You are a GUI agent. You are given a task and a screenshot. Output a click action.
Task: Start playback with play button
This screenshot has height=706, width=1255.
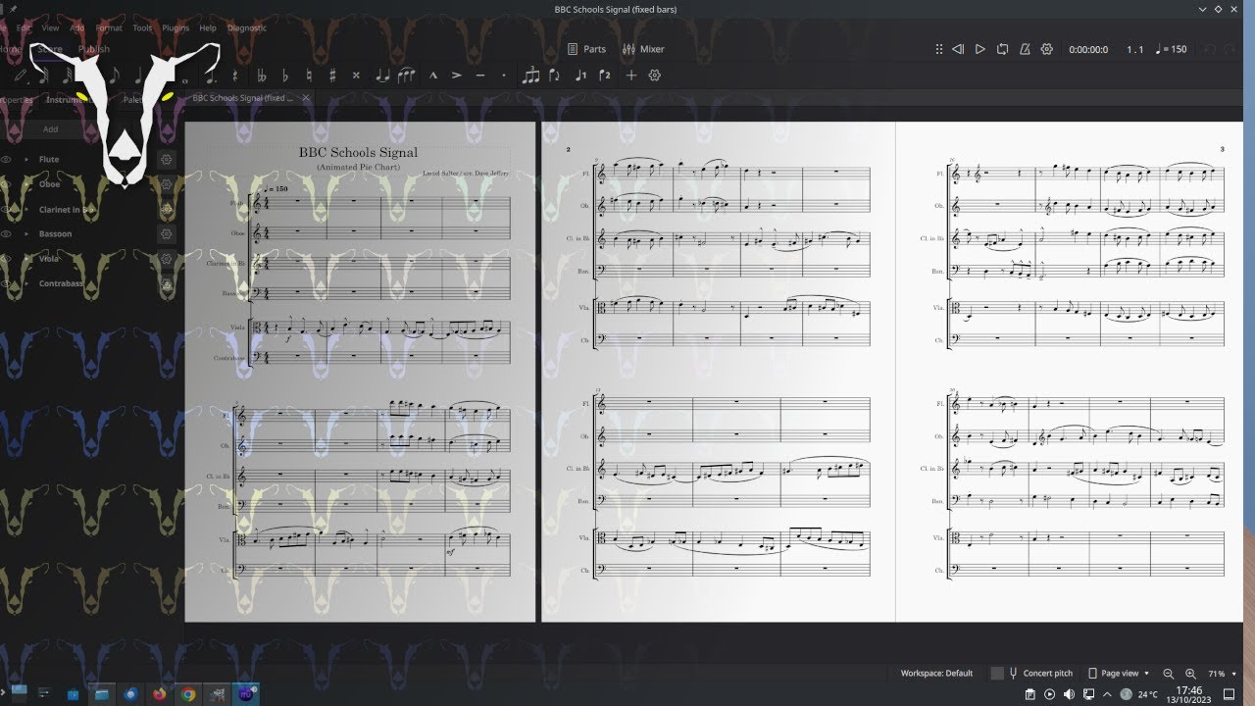(x=979, y=49)
